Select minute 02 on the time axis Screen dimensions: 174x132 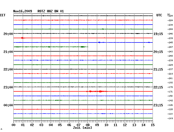[32, 125]
